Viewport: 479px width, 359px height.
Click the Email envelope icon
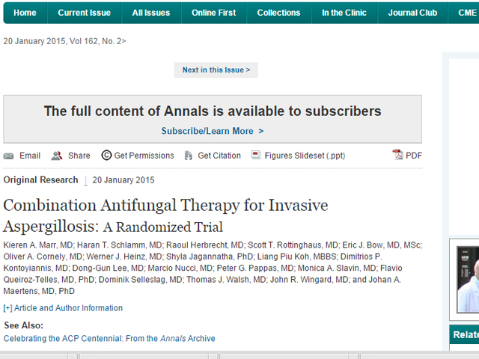coord(8,156)
